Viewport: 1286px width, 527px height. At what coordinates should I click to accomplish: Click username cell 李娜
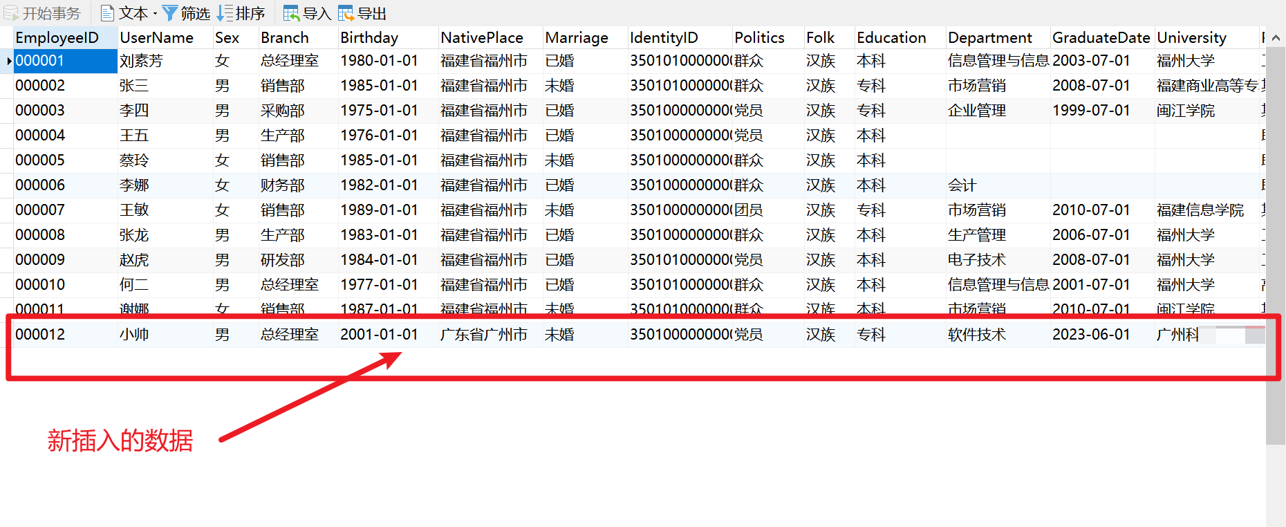165,185
